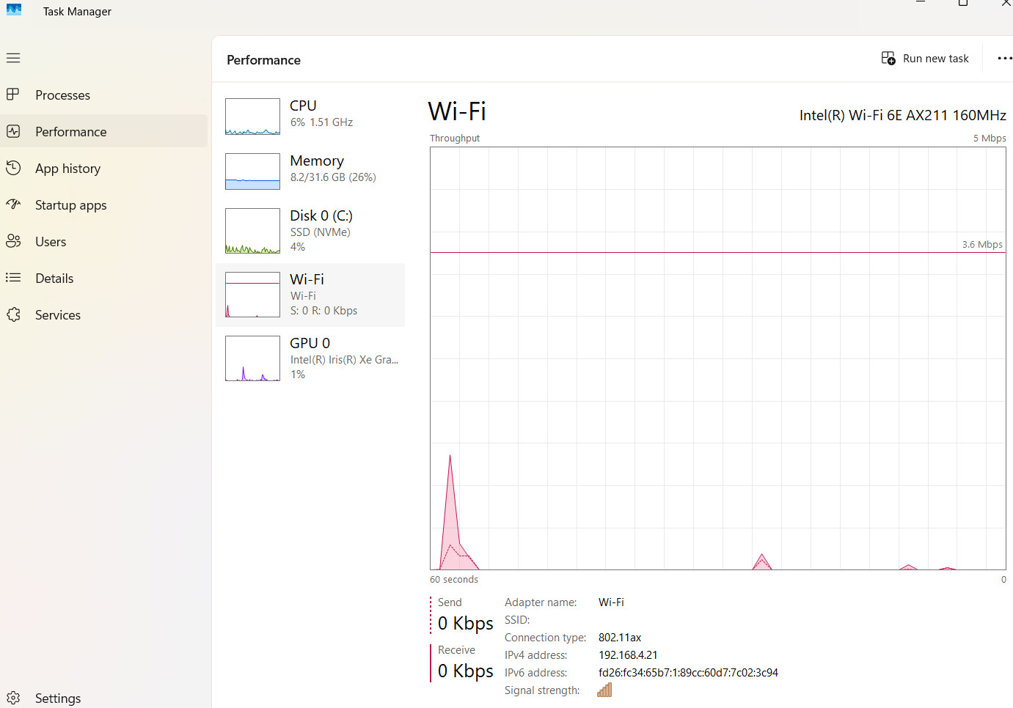Click the 60 seconds axis label
1013x708 pixels.
click(454, 580)
